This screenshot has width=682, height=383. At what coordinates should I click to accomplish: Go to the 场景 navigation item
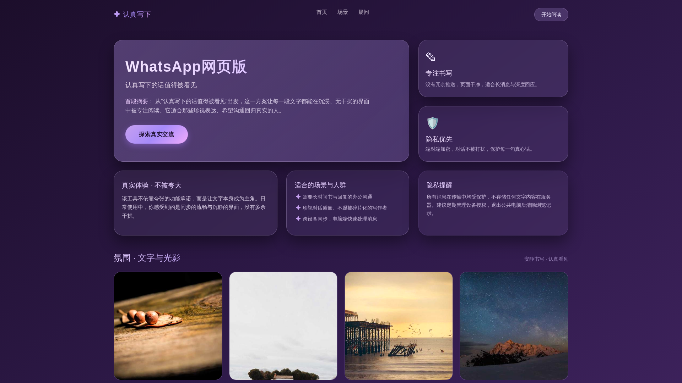[343, 12]
